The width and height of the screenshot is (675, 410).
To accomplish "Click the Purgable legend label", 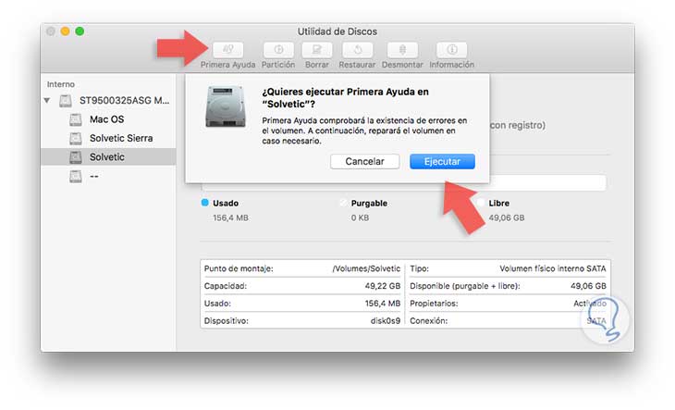I will coord(369,204).
